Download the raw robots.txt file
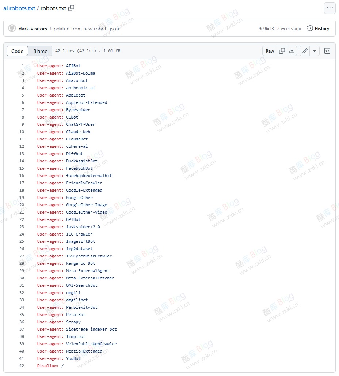The width and height of the screenshot is (339, 376). click(292, 51)
